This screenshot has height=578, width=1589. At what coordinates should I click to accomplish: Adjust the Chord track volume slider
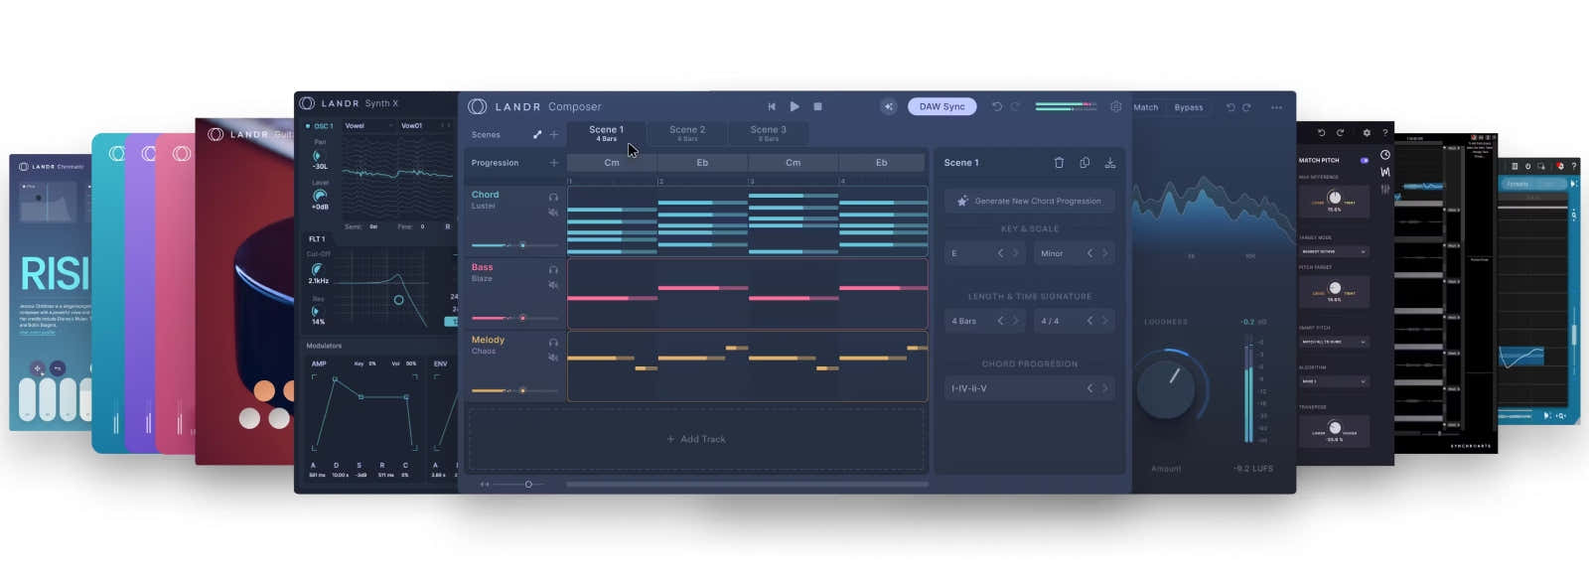[513, 245]
